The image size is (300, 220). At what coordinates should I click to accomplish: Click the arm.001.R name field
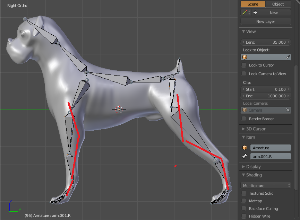pos(271,156)
